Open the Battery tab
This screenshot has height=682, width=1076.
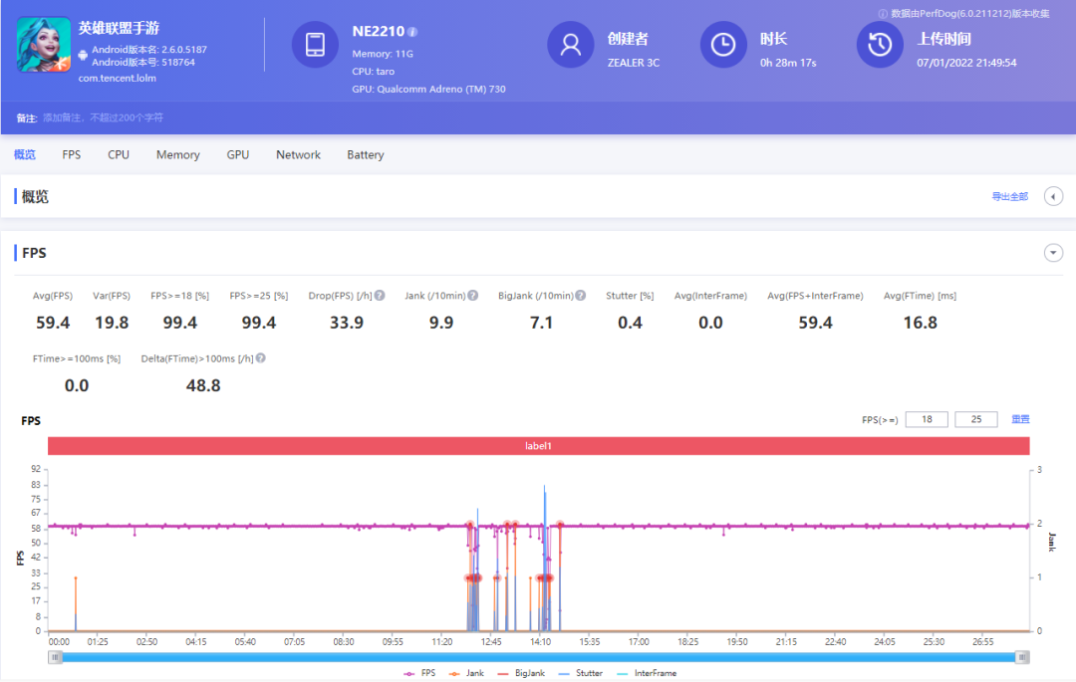365,155
